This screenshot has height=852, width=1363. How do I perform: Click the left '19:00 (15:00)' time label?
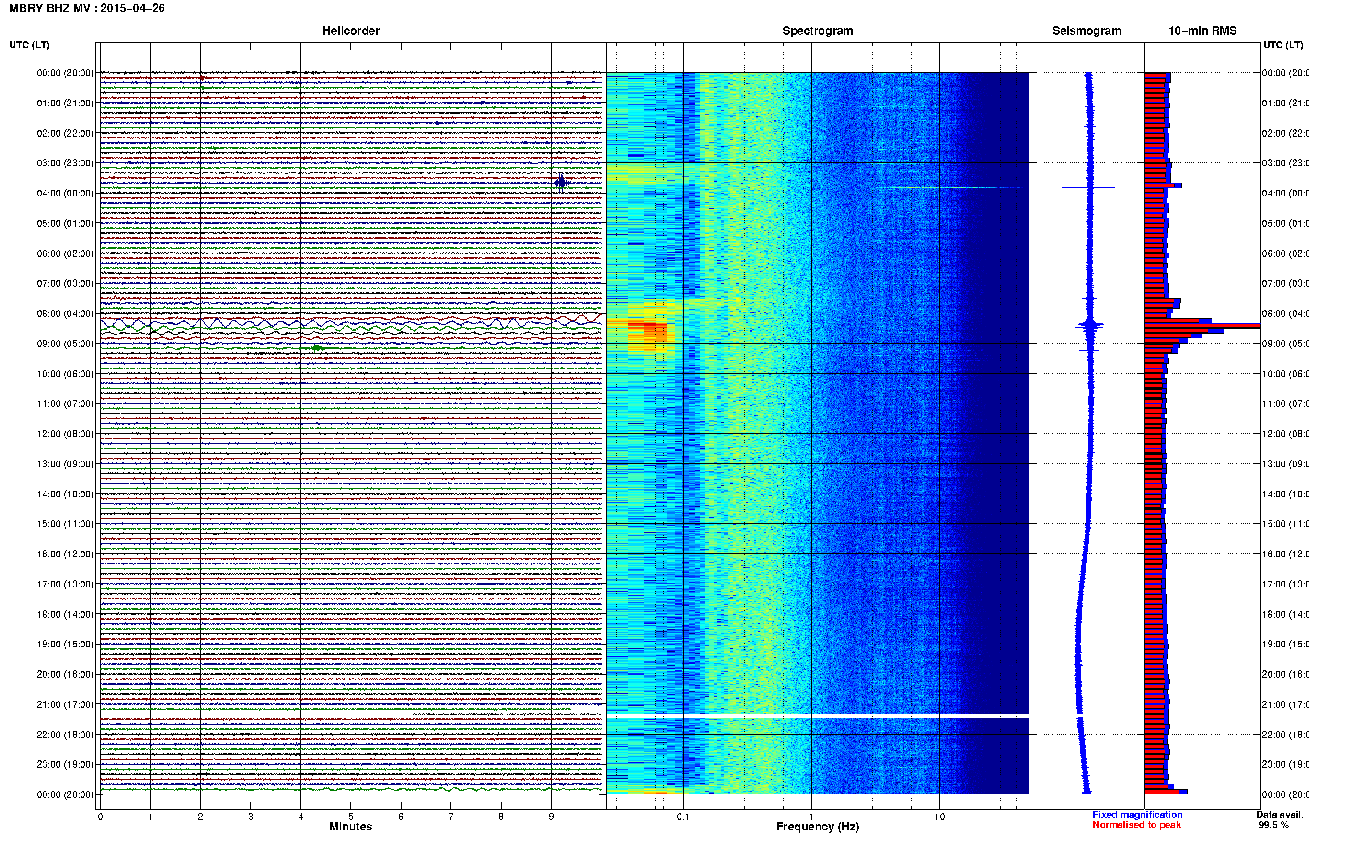(65, 644)
